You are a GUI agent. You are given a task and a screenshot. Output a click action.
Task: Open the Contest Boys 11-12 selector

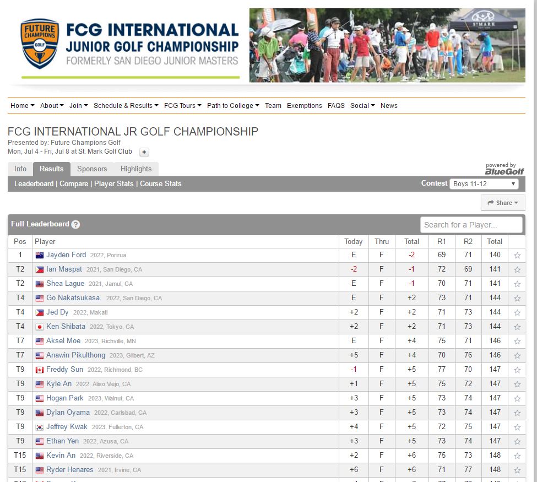tap(484, 184)
